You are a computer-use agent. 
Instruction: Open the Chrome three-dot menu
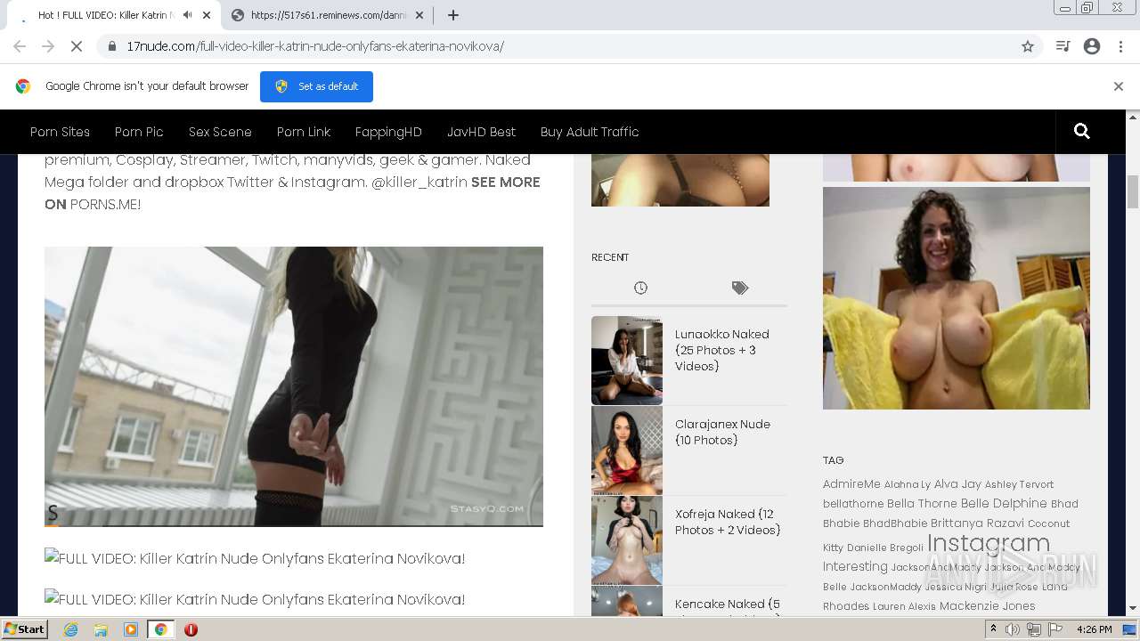(1120, 46)
